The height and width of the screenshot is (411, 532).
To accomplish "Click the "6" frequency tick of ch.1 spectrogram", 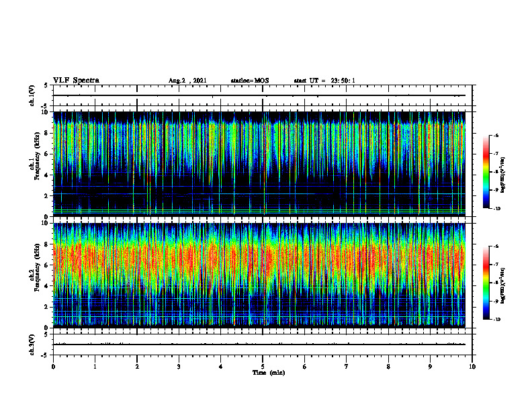I will pyautogui.click(x=48, y=154).
